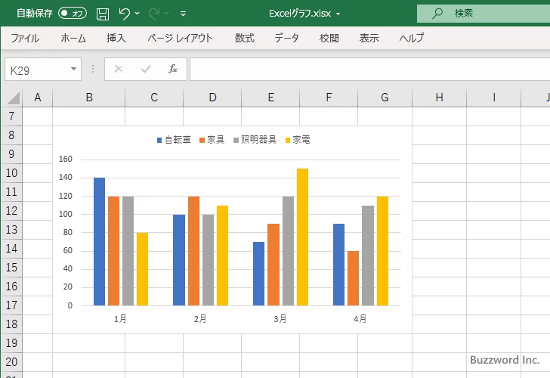Switch to the 校閲 tab
This screenshot has height=378, width=550.
click(329, 38)
